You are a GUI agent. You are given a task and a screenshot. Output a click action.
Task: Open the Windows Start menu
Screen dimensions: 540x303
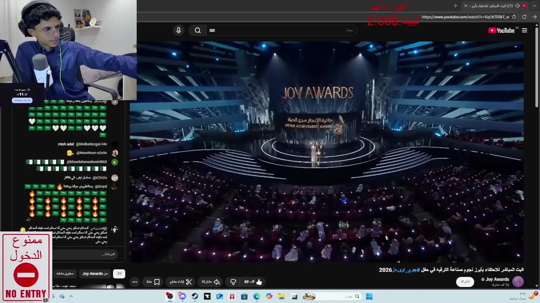(x=369, y=297)
